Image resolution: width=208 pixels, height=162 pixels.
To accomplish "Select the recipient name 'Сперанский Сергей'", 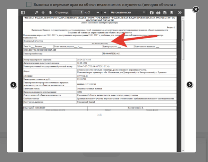I will tap(86, 102).
